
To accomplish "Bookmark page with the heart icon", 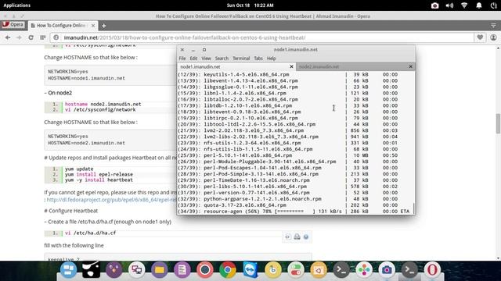I will tap(480, 37).
